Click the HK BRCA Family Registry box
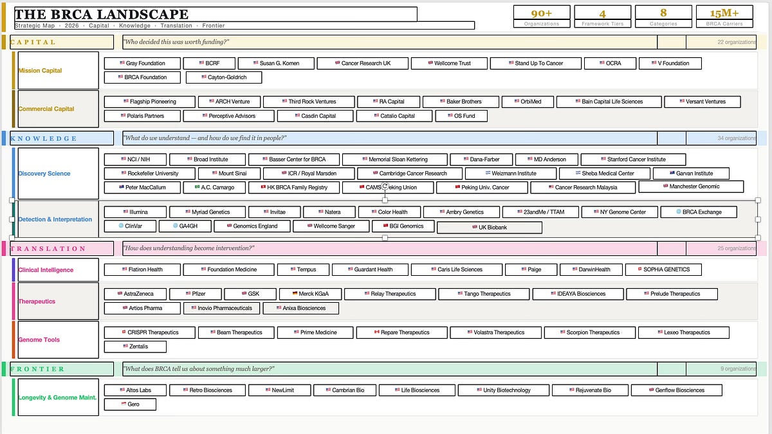Viewport: 772px width, 434px height. pyautogui.click(x=293, y=188)
